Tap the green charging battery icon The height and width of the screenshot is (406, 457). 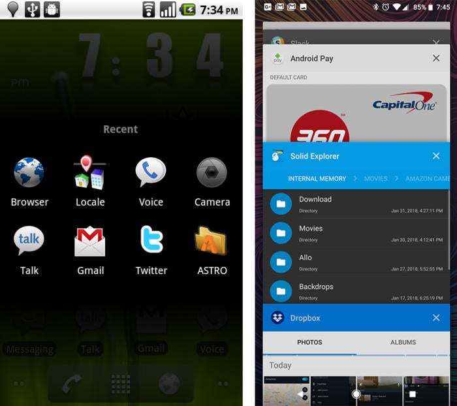(187, 10)
